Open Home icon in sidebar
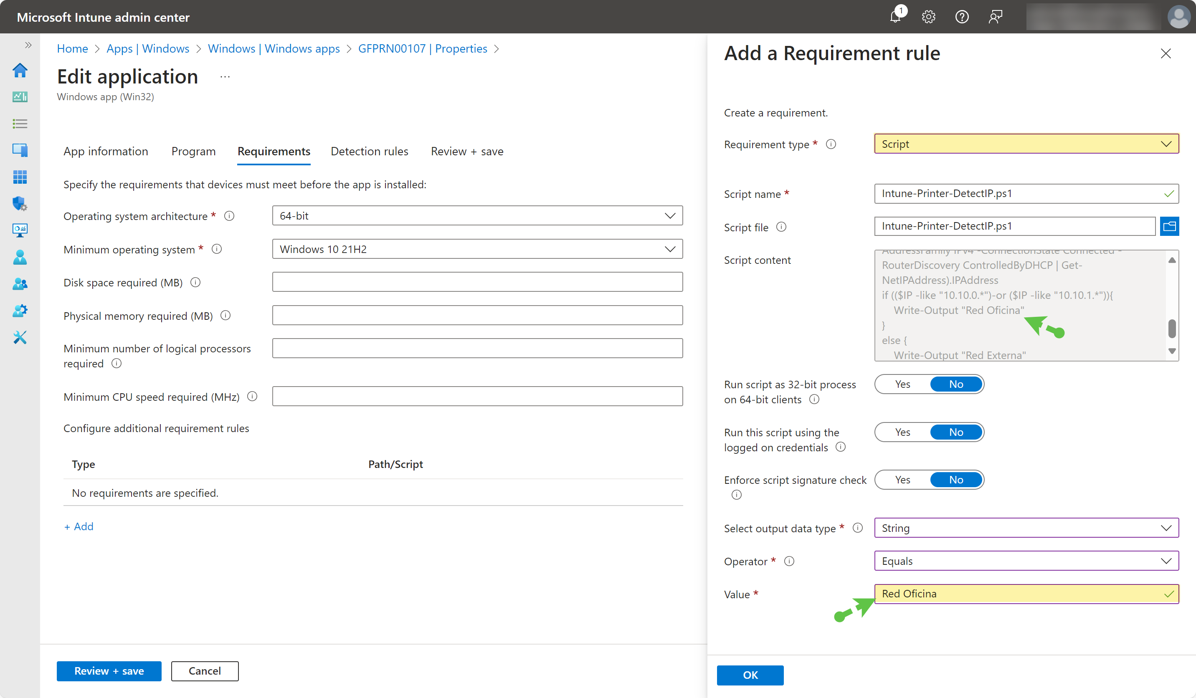This screenshot has width=1196, height=698. point(20,71)
